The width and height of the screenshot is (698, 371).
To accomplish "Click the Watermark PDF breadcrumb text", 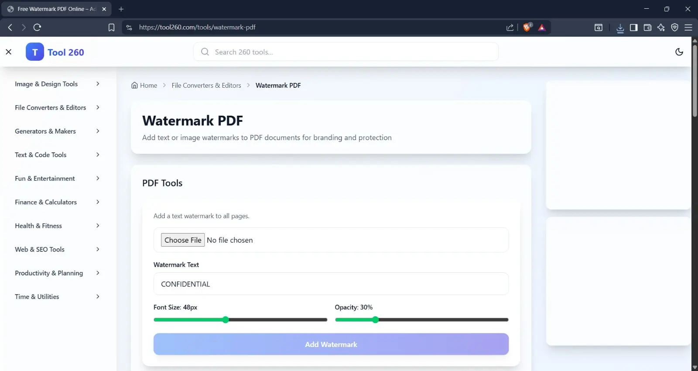I will tap(278, 85).
